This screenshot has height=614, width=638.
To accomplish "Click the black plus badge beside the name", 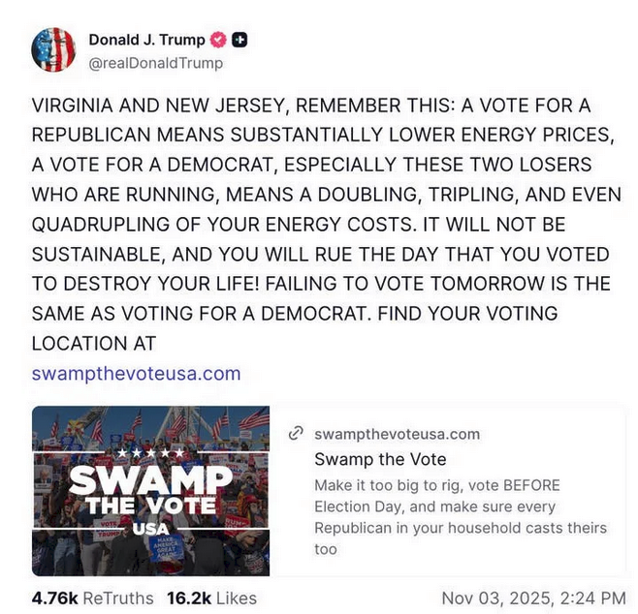I will click(x=240, y=41).
